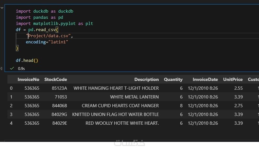
Task: Select stock code 85123A cell
Action: 59,88
